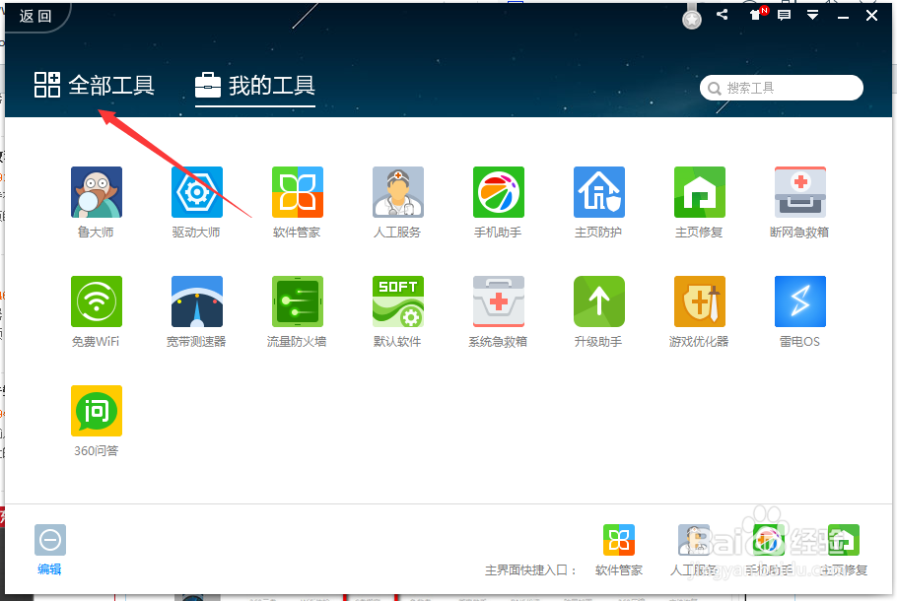The height and width of the screenshot is (601, 897).
Task: Open the main menu dropdown arrow
Action: (x=813, y=16)
